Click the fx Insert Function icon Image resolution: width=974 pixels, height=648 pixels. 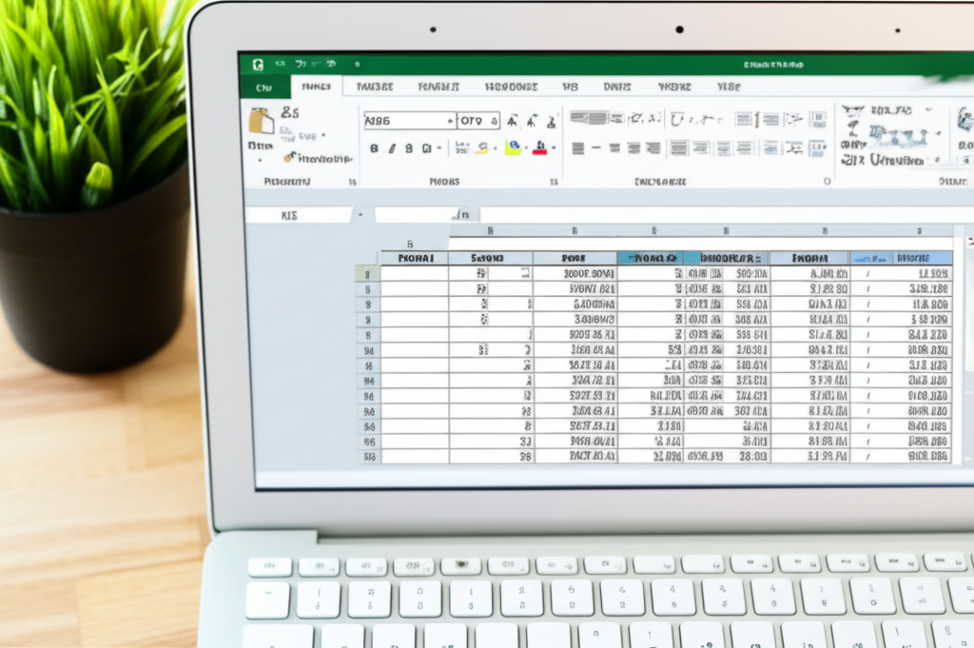click(463, 214)
